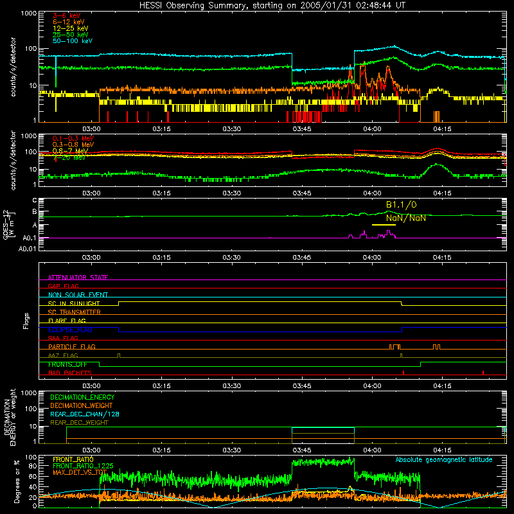
Task: Click the "B1.1/0" flare class annotation
Action: 401,205
